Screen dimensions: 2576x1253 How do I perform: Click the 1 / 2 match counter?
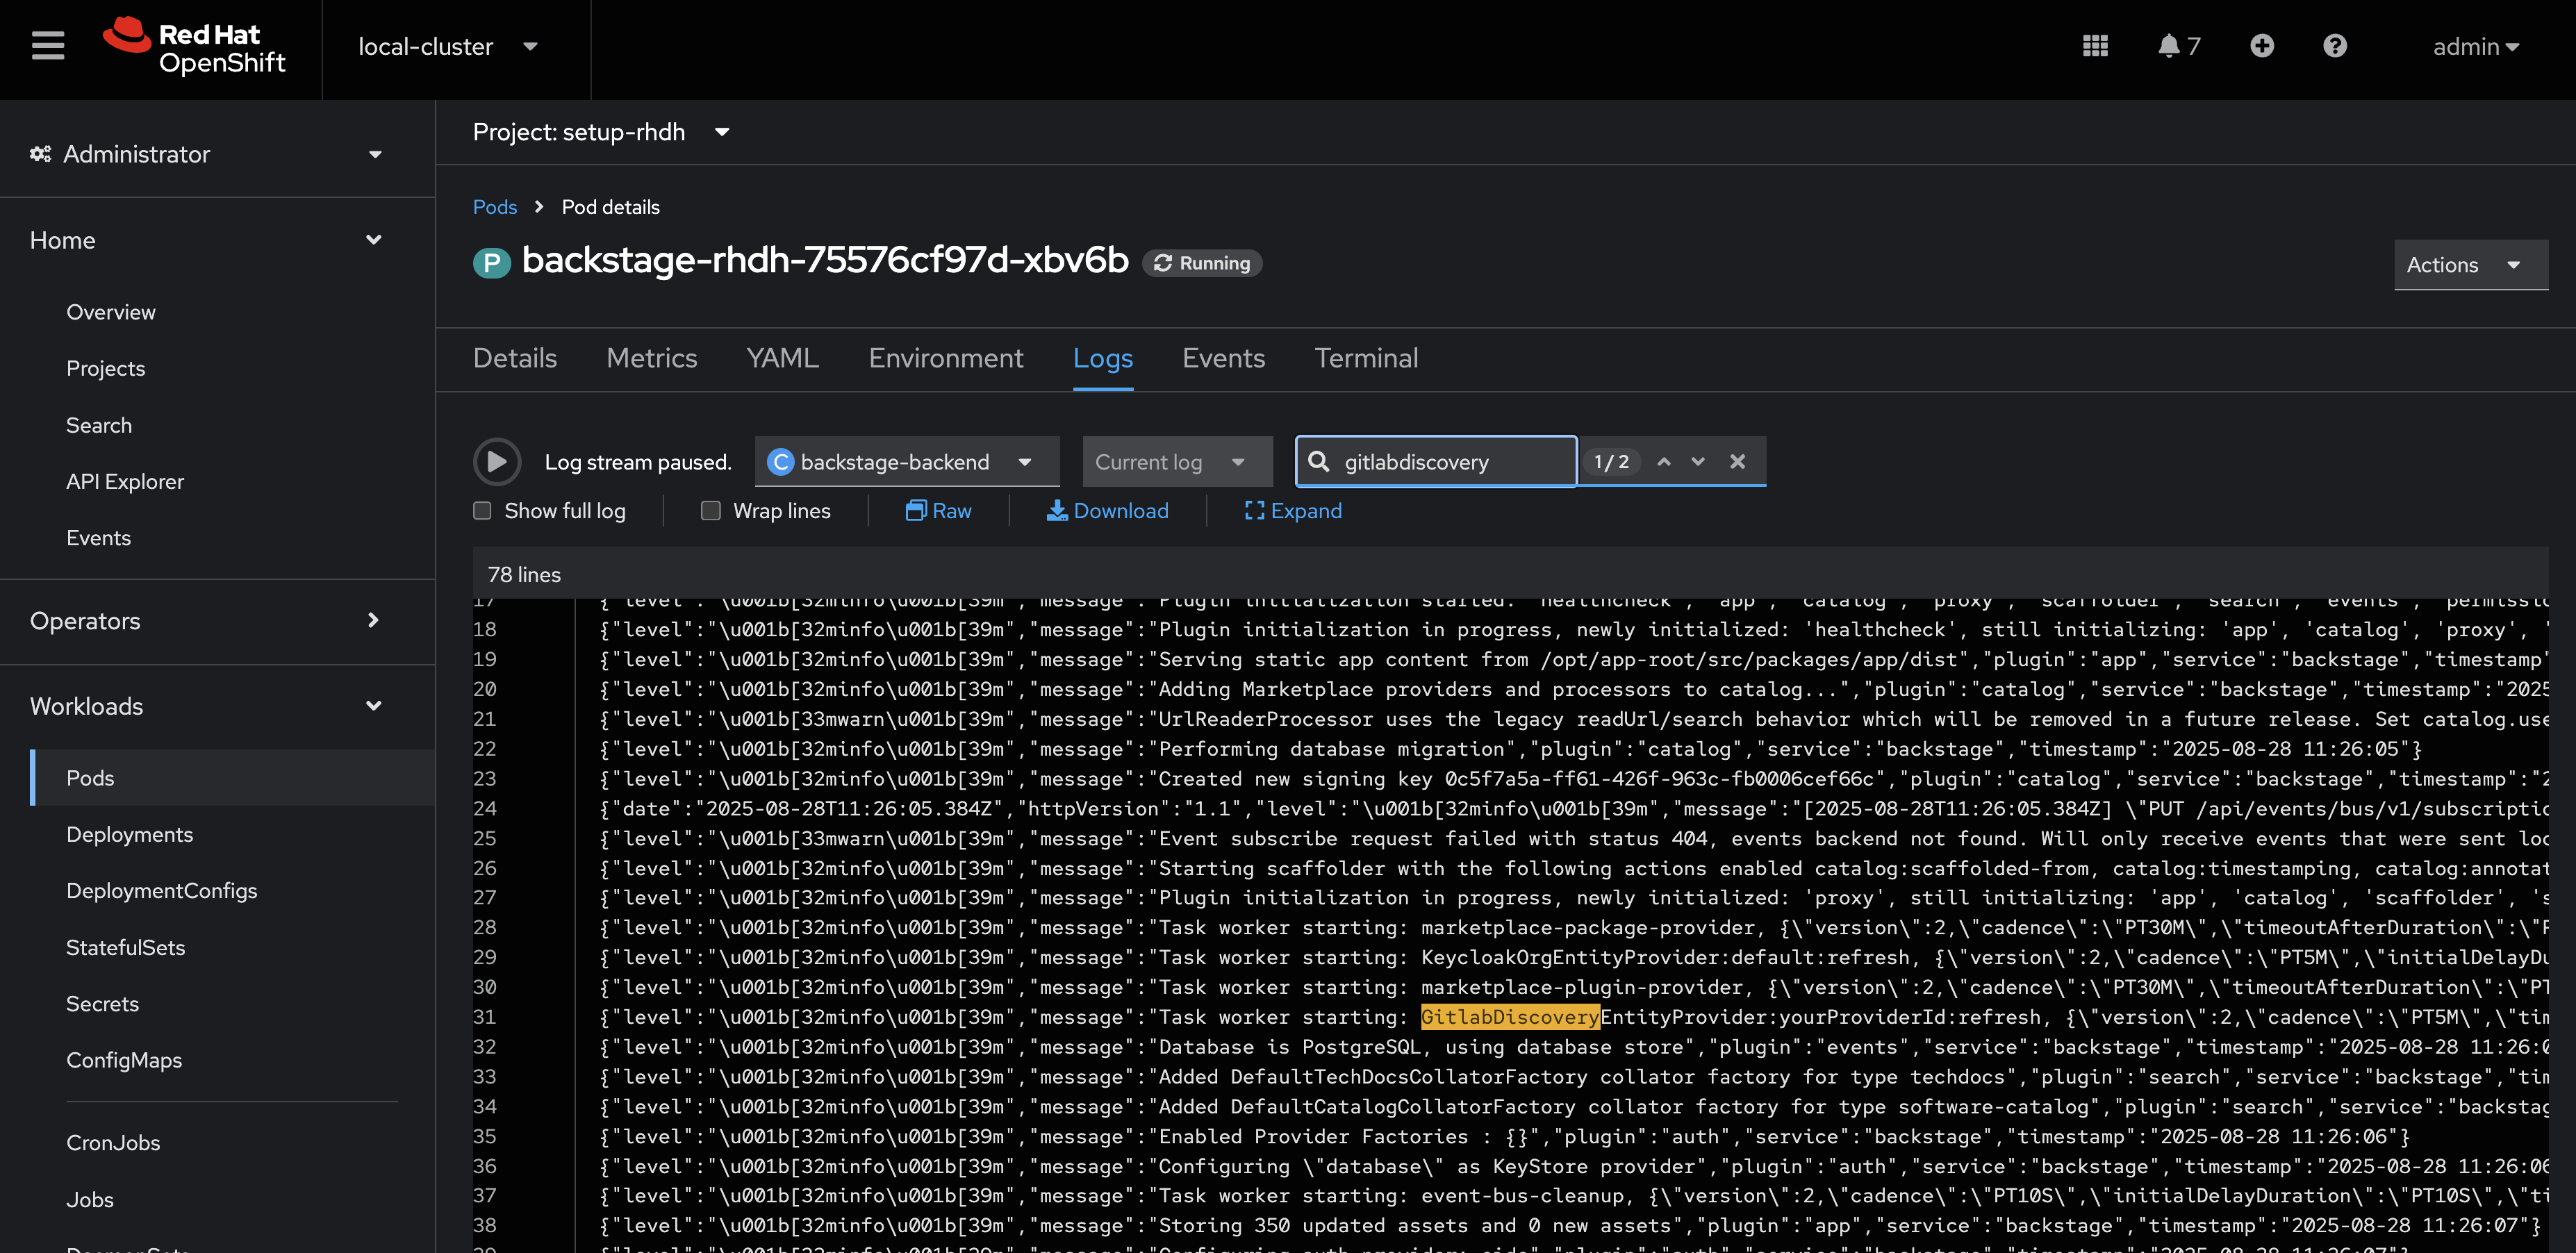click(x=1611, y=461)
